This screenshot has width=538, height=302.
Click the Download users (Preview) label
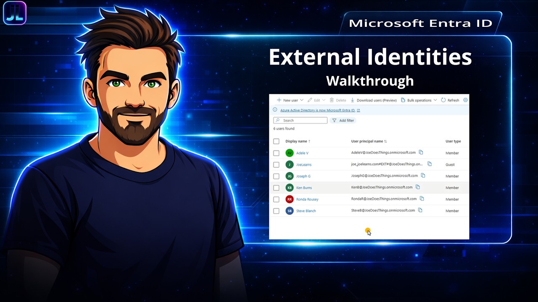[x=377, y=100]
